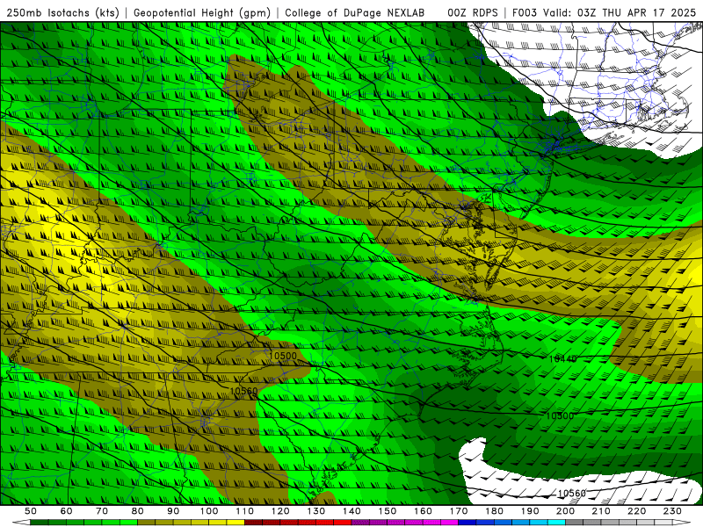The image size is (703, 527).
Task: Click the 190 knot legend value
Action: click(530, 511)
